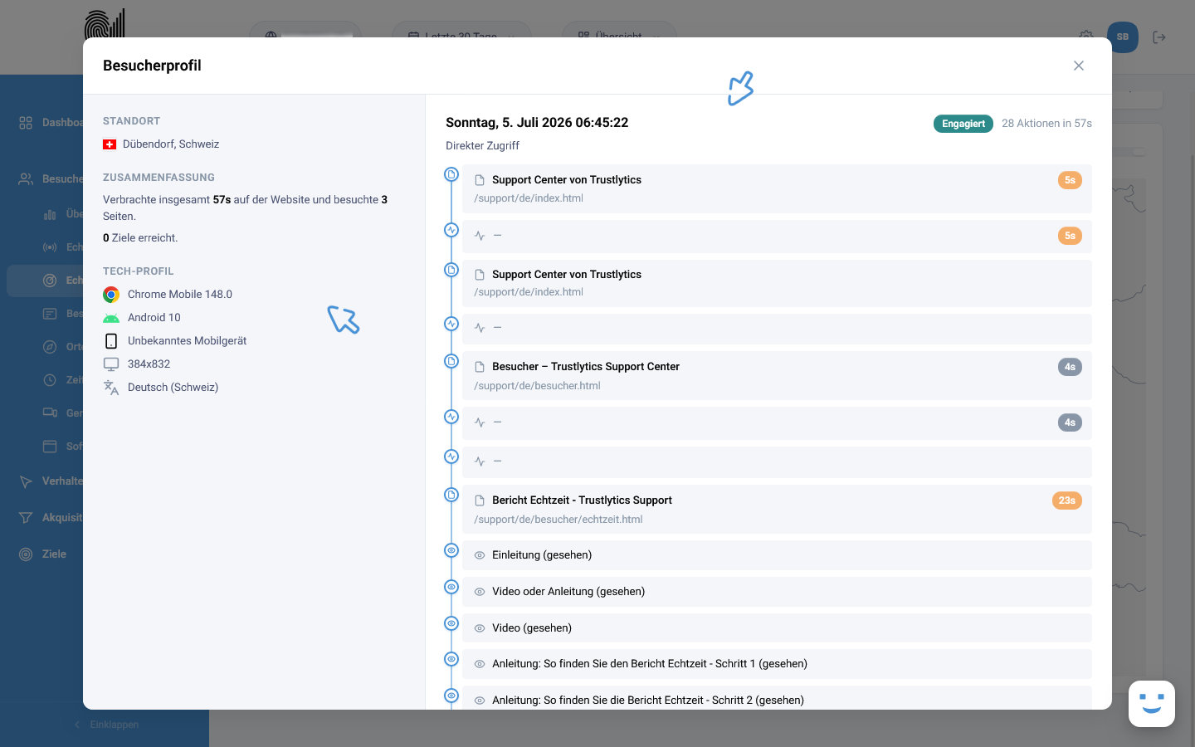Click Deutsch (Schweiz) language text

click(173, 388)
